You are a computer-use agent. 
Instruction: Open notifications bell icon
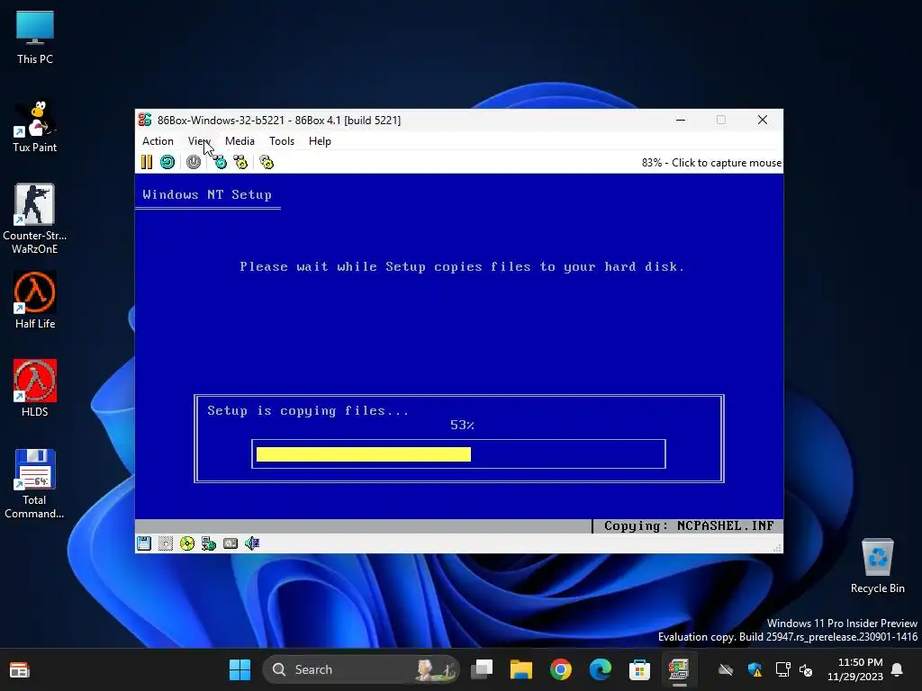[898, 669]
